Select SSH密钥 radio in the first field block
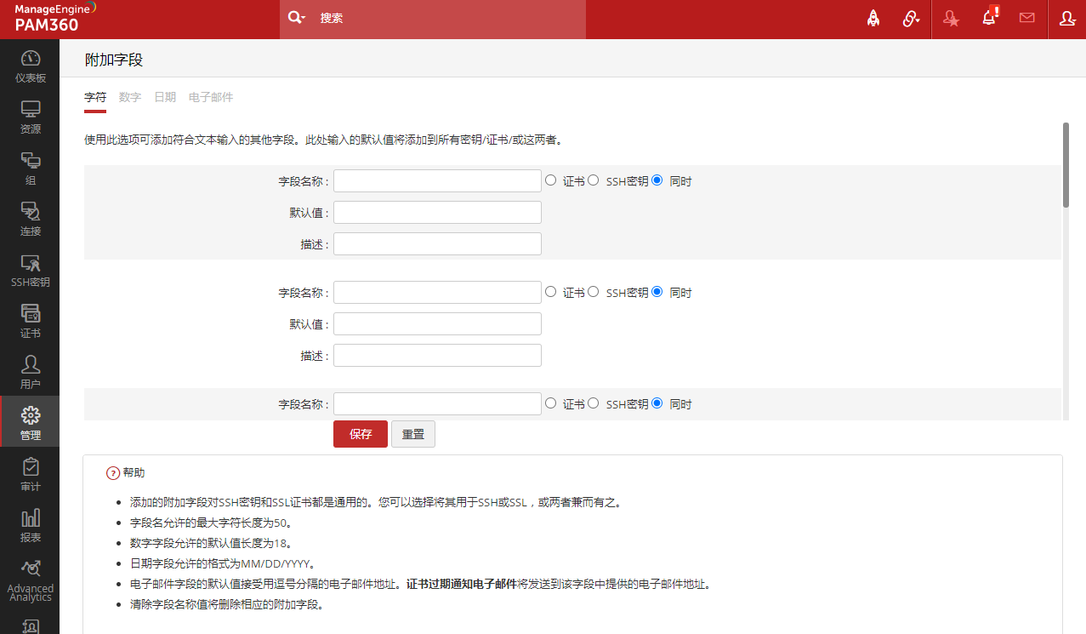This screenshot has height=634, width=1086. (x=594, y=180)
